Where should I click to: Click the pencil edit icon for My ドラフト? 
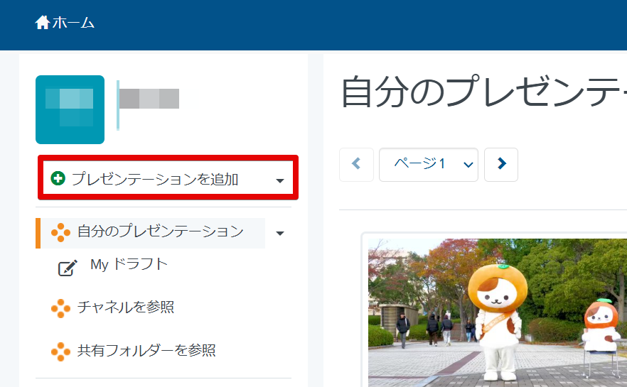(x=67, y=268)
